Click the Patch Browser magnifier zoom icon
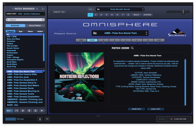Screen dimensions: 196x127 (37, 9)
